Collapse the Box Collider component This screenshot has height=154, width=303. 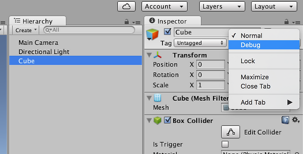coord(149,120)
